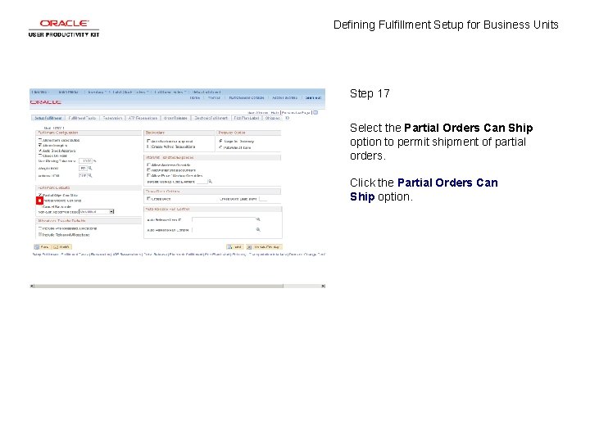Open the Favorites navigation menu

[x=39, y=92]
